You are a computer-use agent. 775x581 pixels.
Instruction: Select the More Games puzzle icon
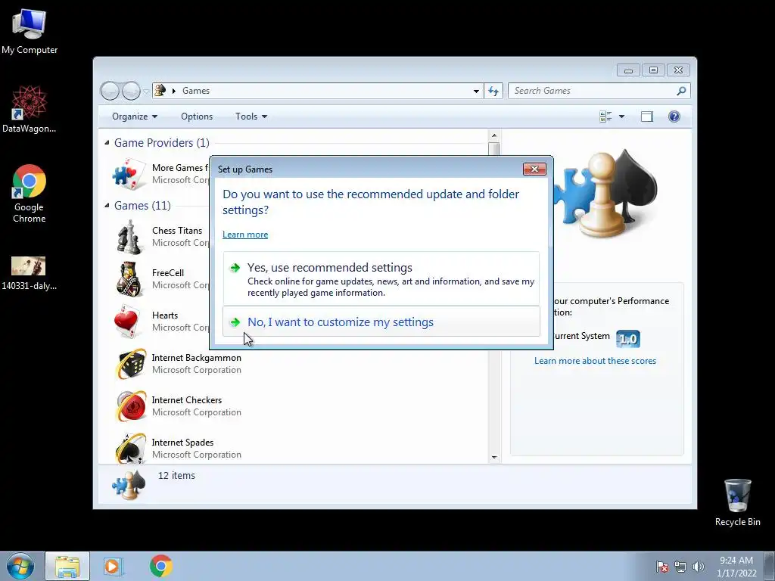129,174
